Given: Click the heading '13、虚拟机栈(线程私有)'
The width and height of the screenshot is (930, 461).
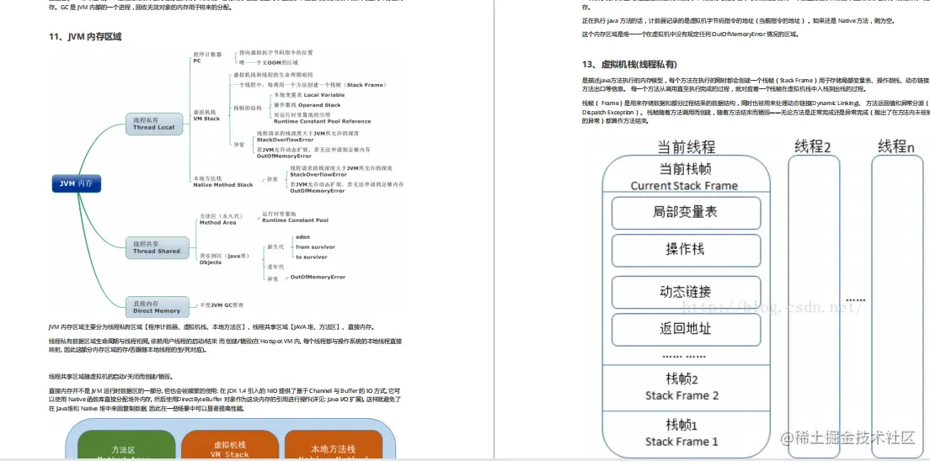Looking at the screenshot, I should point(629,64).
